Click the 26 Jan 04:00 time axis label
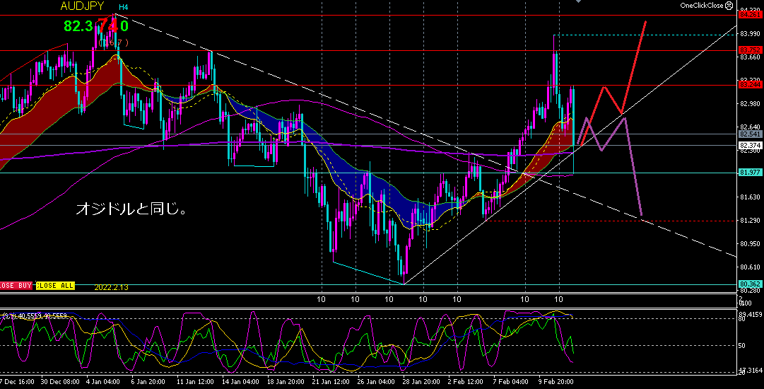 (x=377, y=382)
